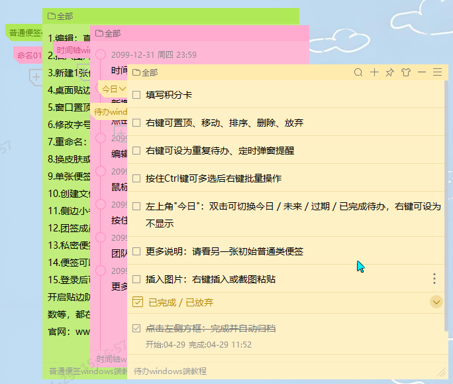The width and height of the screenshot is (453, 384).
Task: Click three-dot options on 插入图片 item
Action: pos(434,279)
